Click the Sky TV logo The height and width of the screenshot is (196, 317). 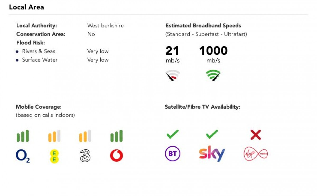pos(212,153)
